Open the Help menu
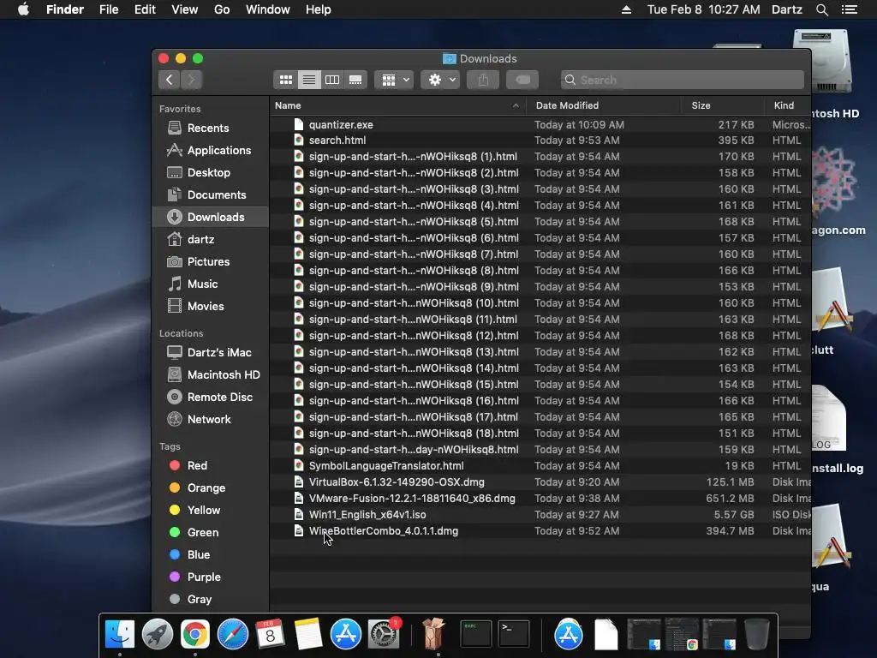The image size is (877, 658). (x=319, y=9)
